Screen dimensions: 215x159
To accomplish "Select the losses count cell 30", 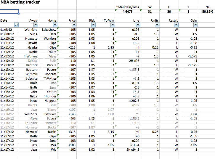I will (x=169, y=12).
